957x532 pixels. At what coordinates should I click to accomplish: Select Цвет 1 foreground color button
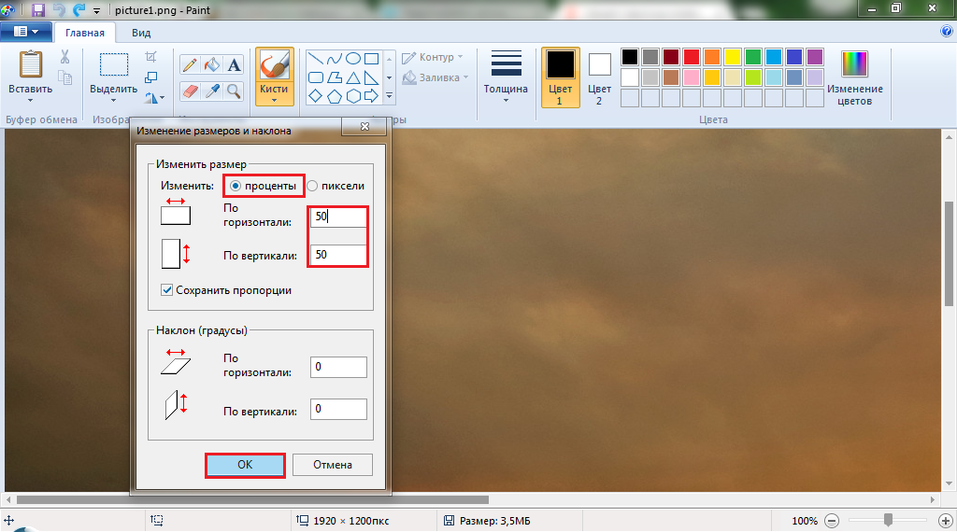(x=561, y=78)
